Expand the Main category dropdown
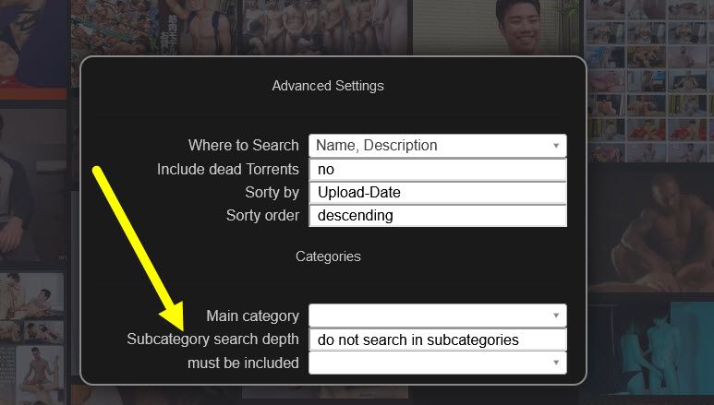 pos(437,316)
